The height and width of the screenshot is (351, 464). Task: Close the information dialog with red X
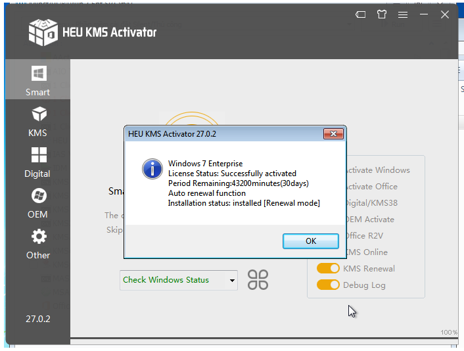[333, 134]
